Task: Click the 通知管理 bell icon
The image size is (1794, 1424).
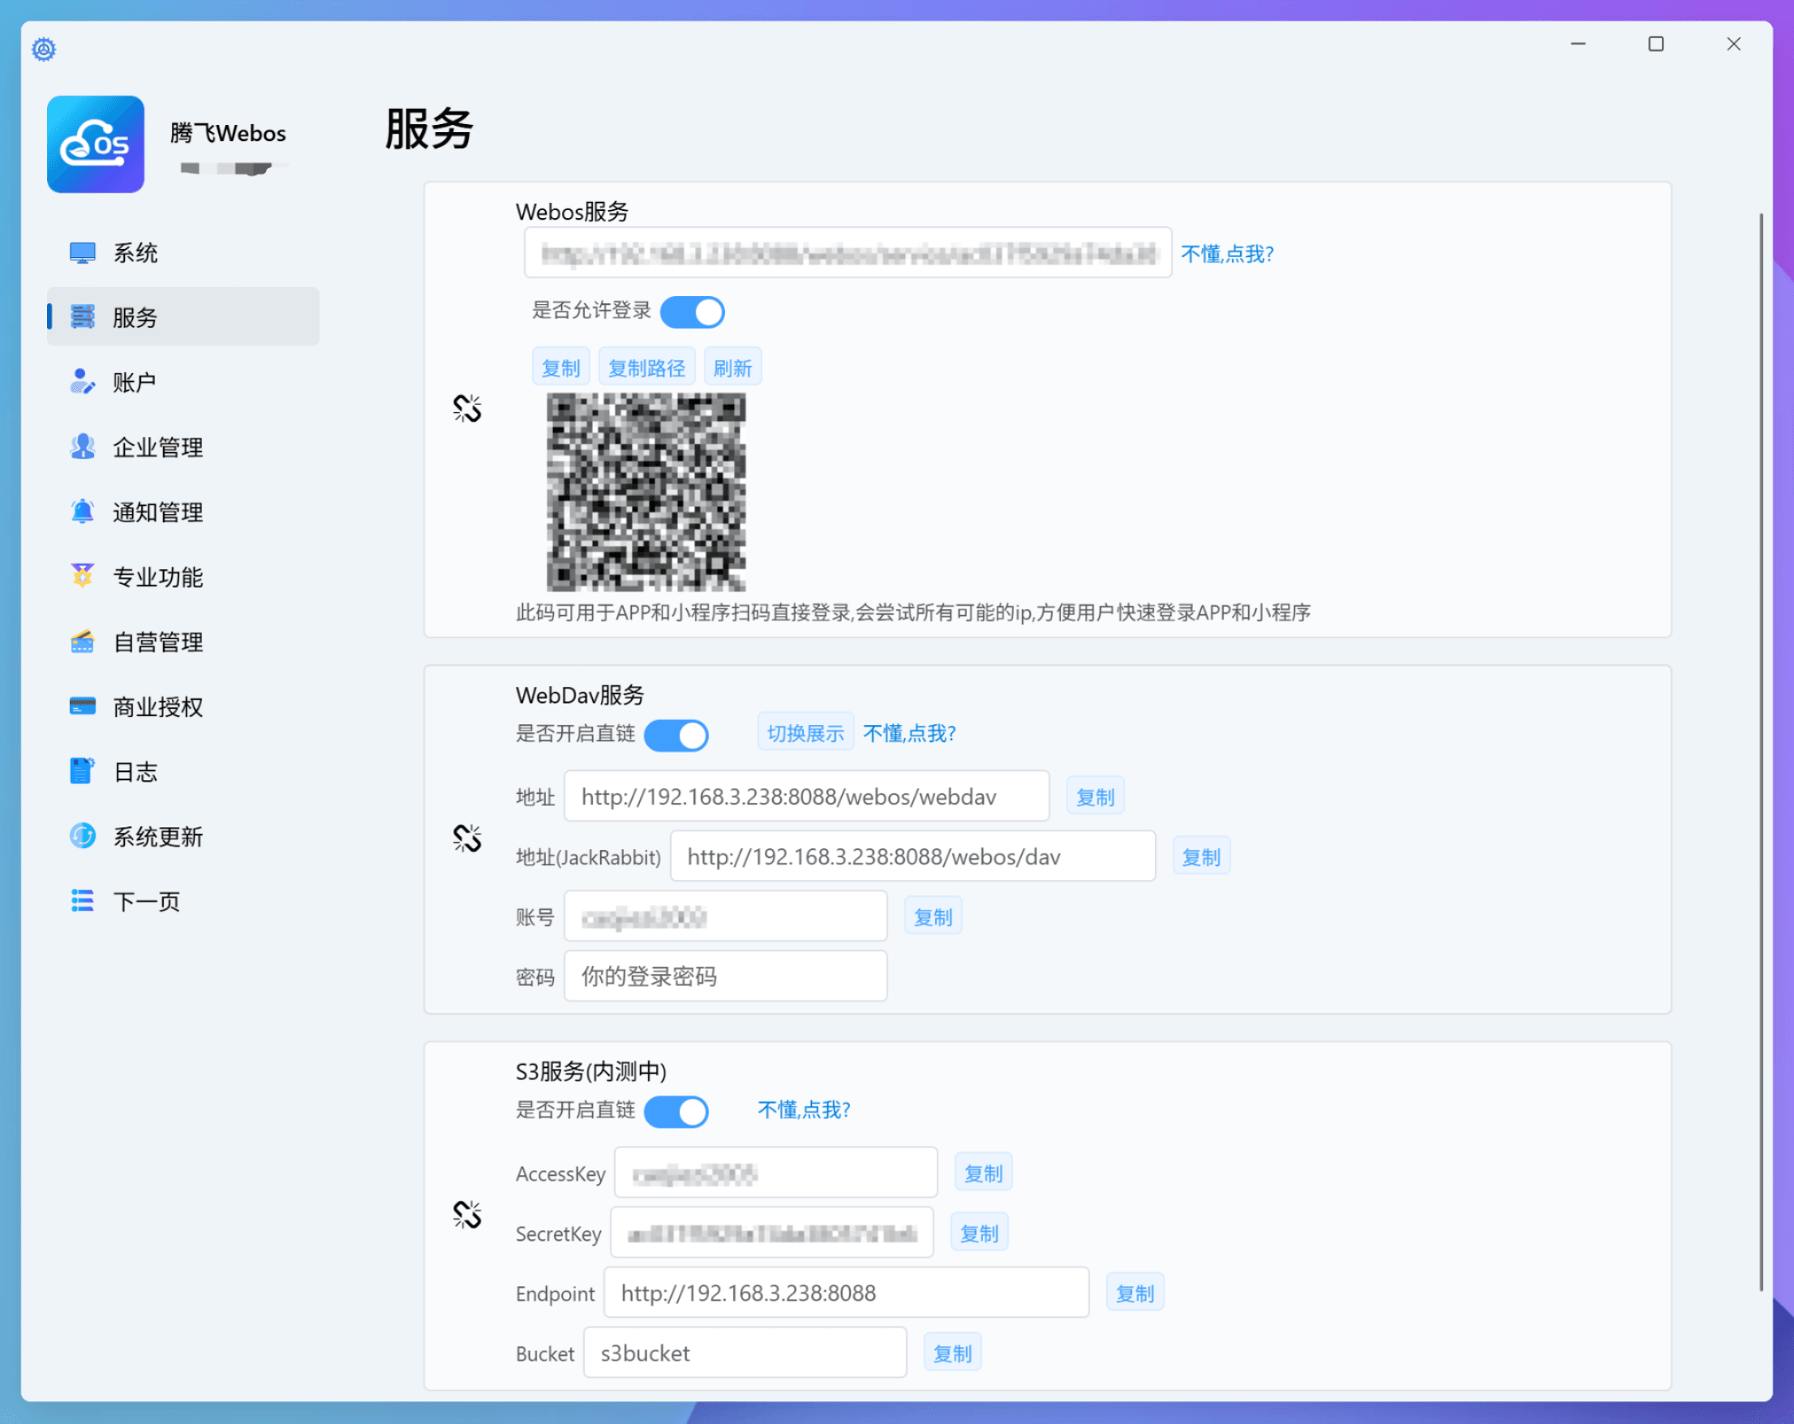Action: pos(83,512)
